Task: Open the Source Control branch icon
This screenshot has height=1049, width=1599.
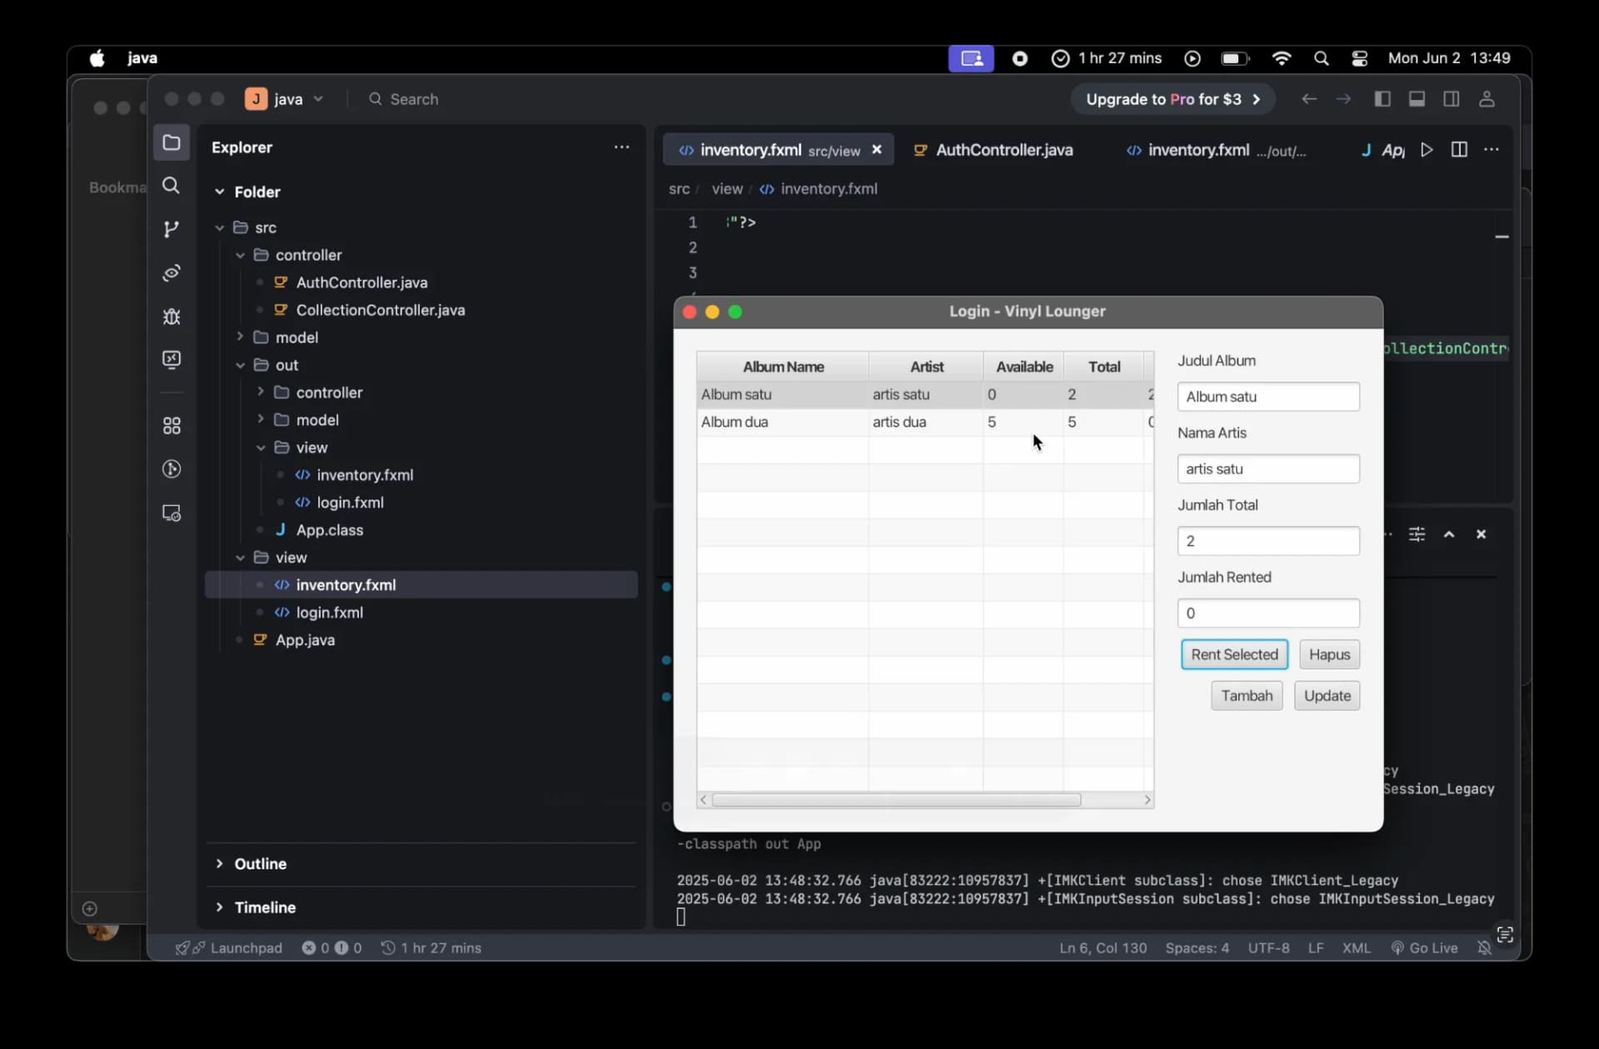Action: (171, 229)
